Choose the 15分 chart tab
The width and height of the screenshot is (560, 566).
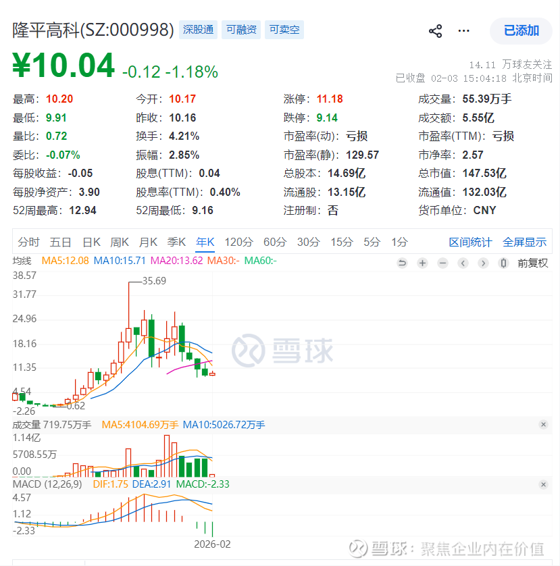click(x=342, y=242)
